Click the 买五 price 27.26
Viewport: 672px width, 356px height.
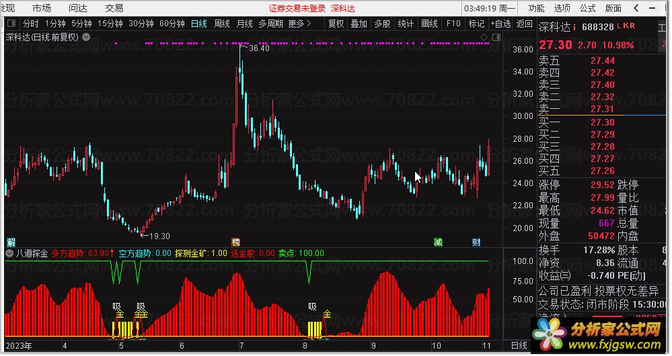pos(603,171)
